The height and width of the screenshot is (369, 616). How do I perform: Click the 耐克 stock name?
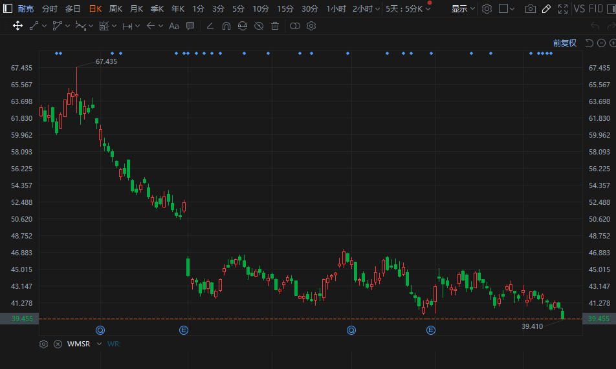[25, 8]
